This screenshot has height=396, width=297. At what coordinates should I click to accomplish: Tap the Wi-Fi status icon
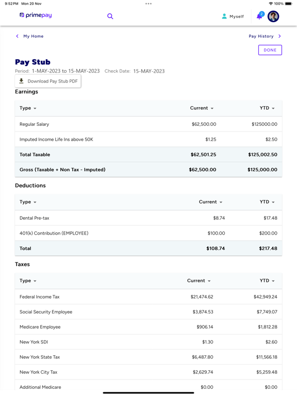(271, 4)
